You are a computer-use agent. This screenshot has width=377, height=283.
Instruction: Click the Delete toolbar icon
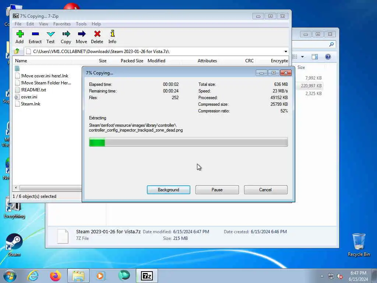tap(97, 37)
